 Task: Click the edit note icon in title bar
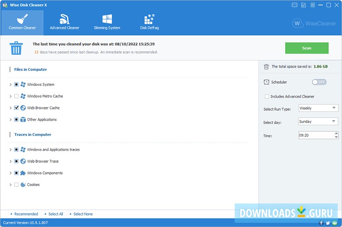tap(304, 5)
